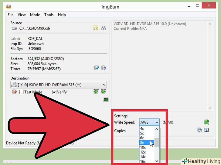The width and height of the screenshot is (221, 165).
Task: Open the Tools menu
Action: coord(49,15)
